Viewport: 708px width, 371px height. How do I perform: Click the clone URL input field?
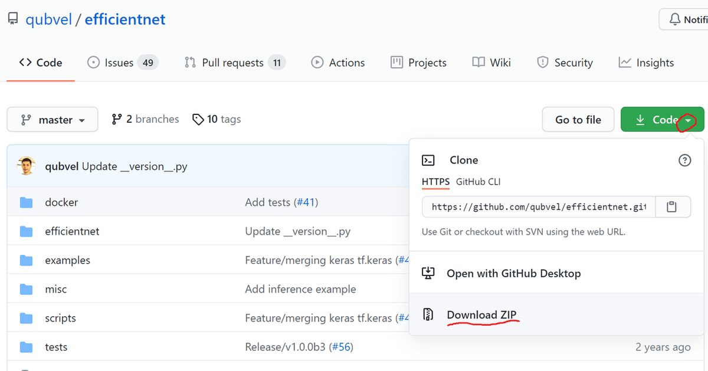(536, 206)
